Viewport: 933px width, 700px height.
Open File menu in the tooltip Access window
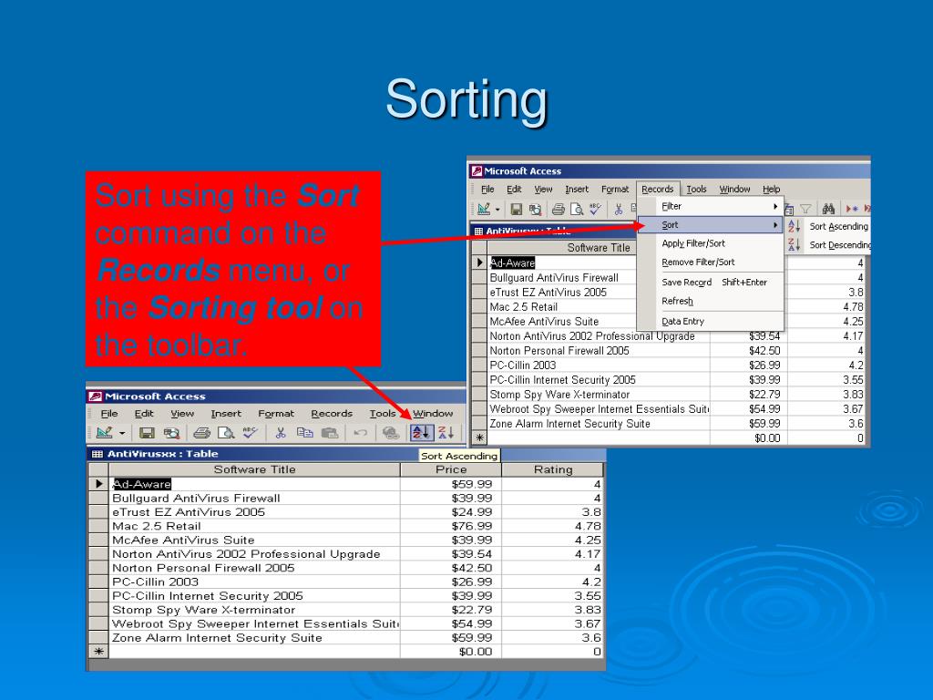[x=109, y=413]
